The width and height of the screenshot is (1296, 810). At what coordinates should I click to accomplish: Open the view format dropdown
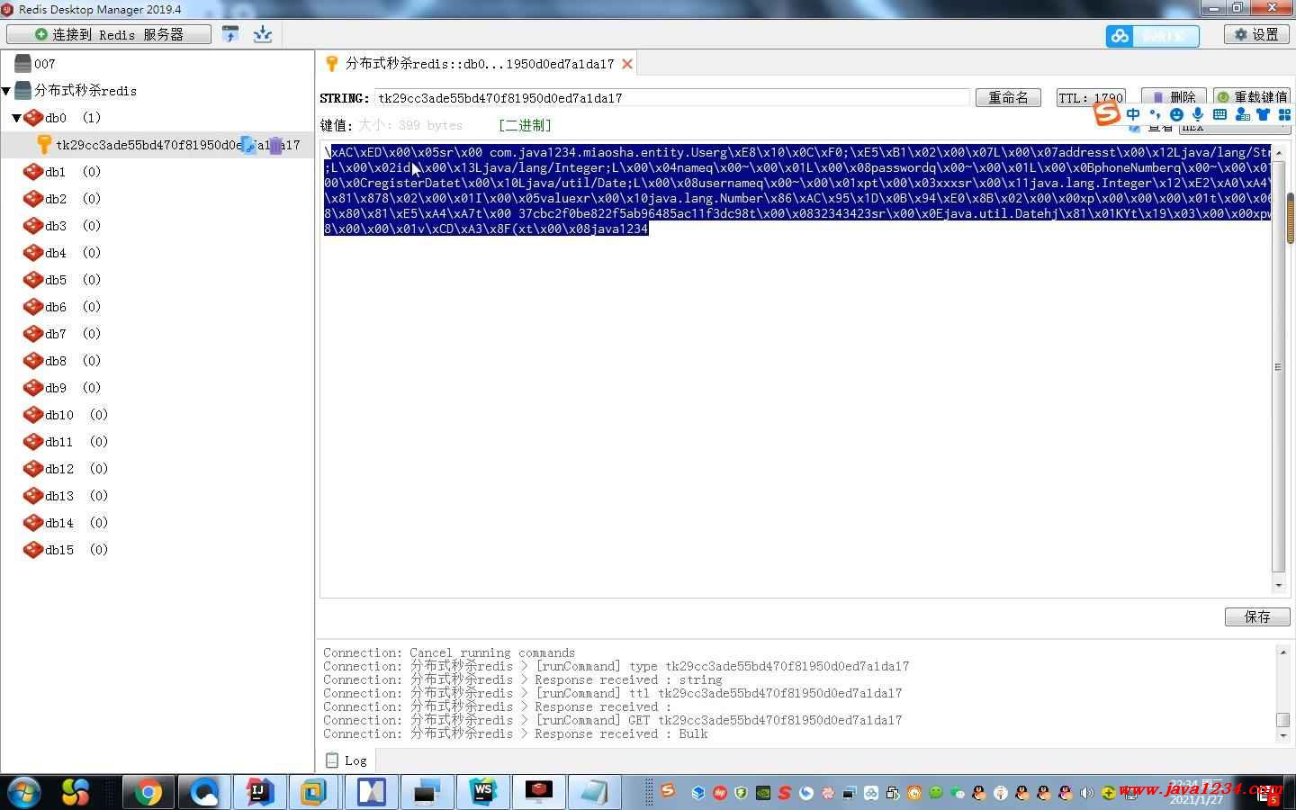(1234, 128)
